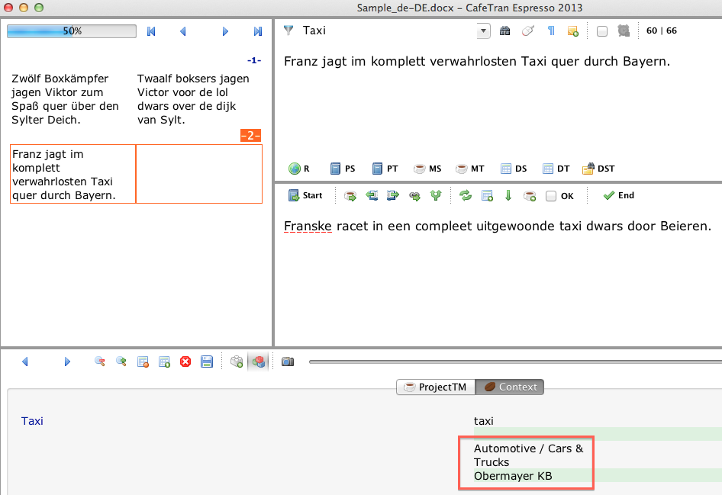Open the Taxi search dropdown arrow
This screenshot has height=495, width=722.
pos(483,31)
